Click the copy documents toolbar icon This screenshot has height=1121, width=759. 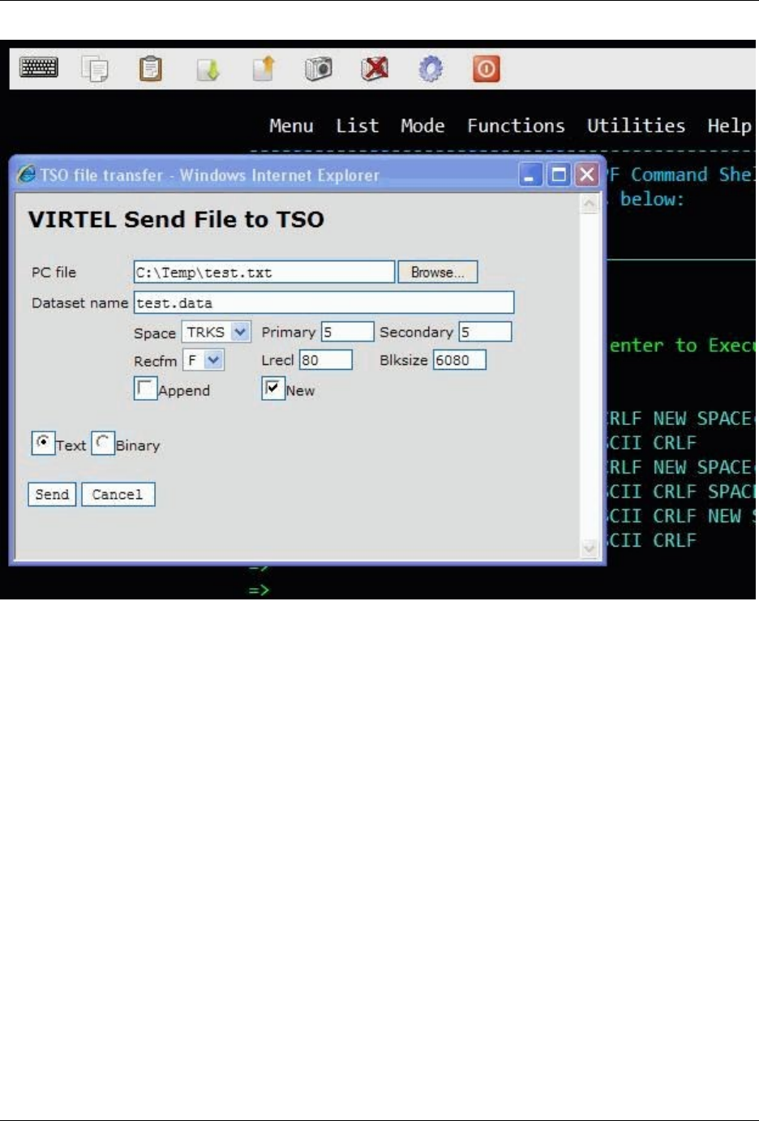pyautogui.click(x=95, y=69)
